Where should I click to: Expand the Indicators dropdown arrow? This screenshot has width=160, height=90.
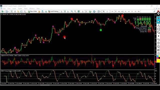(91, 11)
